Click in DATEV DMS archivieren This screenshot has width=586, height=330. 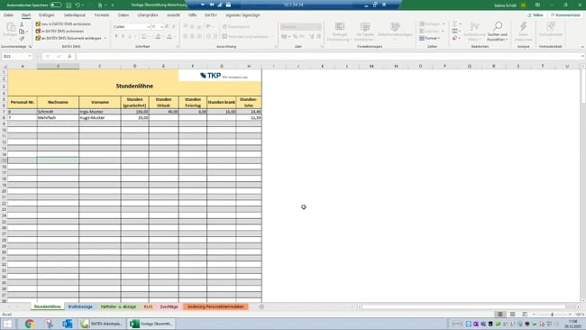coord(60,31)
